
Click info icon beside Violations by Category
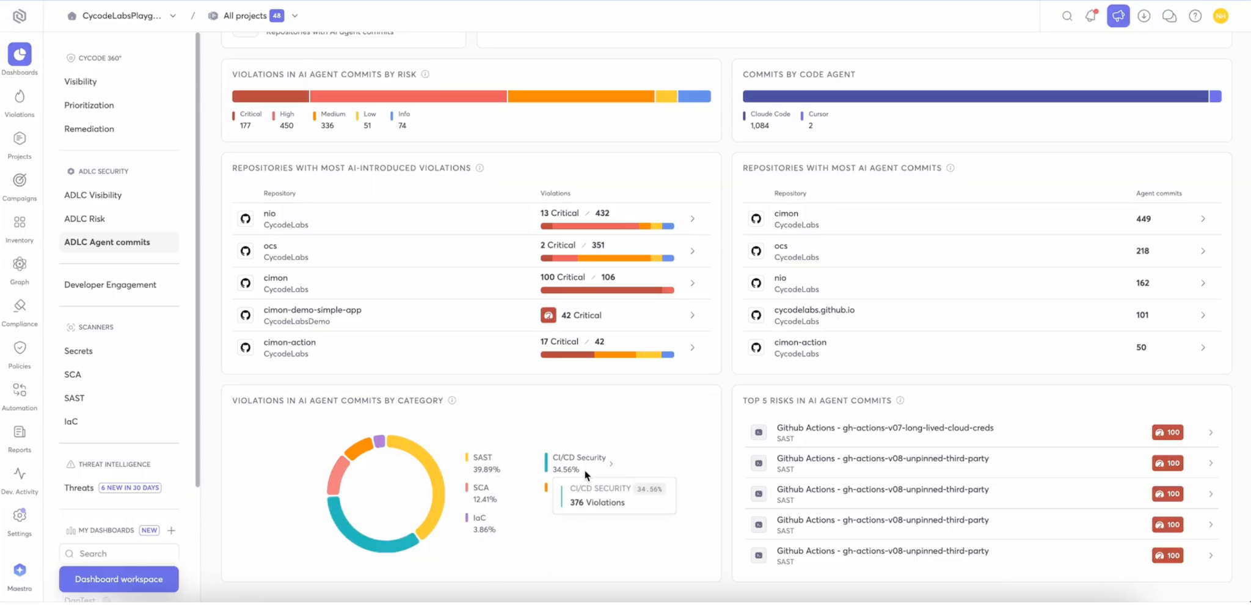[452, 400]
